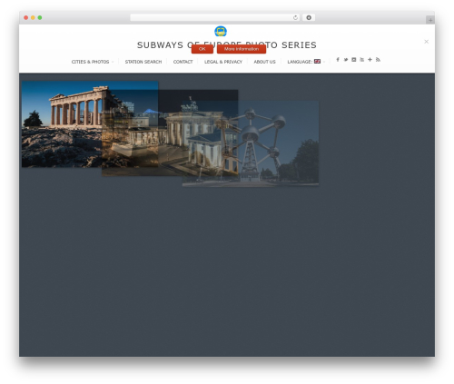Open the RSS feed icon

(x=378, y=60)
